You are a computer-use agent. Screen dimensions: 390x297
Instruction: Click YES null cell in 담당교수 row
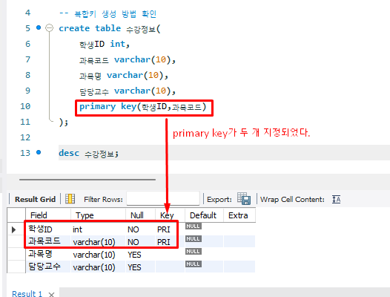[x=141, y=267]
